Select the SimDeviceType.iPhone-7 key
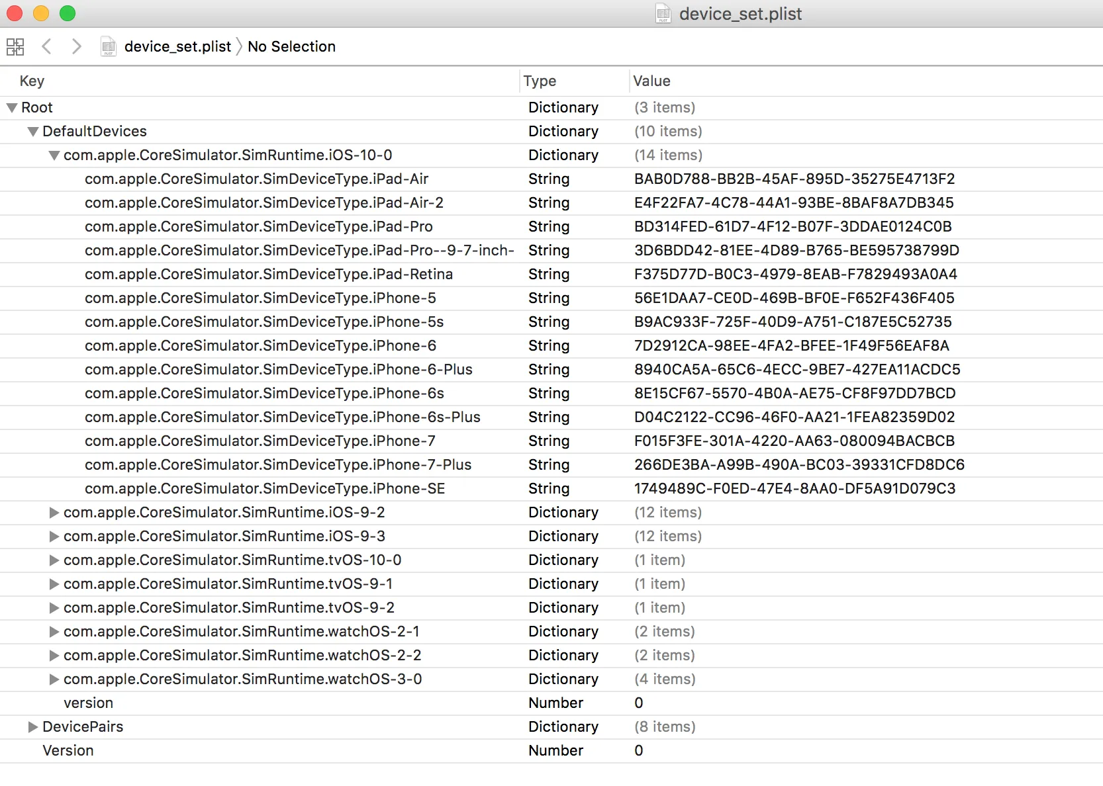Screen dimensions: 1103x786 point(260,441)
